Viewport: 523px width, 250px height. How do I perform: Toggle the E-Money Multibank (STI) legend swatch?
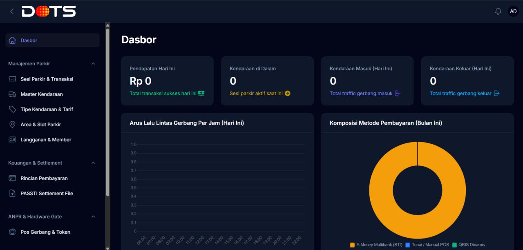tap(352, 245)
